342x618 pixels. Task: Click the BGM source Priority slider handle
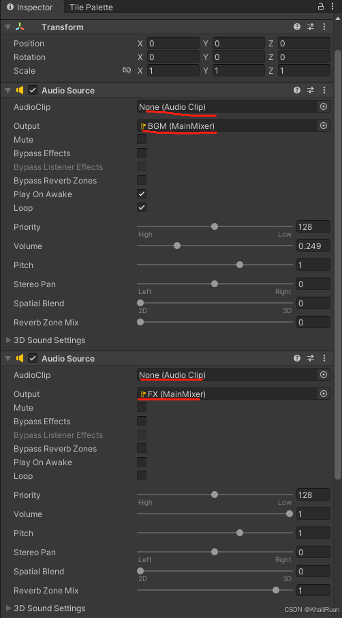click(215, 226)
